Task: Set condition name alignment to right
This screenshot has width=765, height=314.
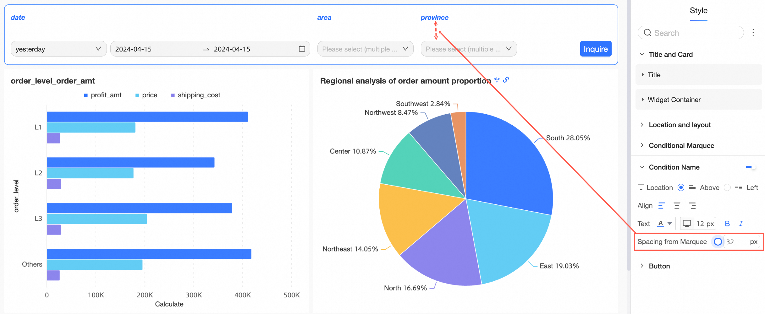Action: pos(692,206)
